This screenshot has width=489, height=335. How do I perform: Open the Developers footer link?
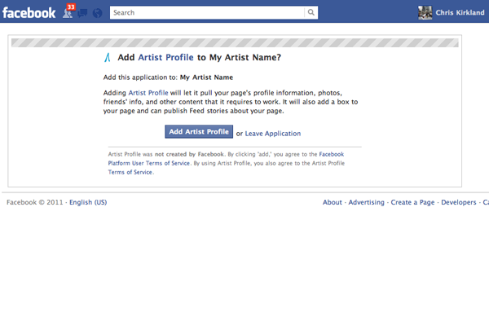tap(458, 202)
